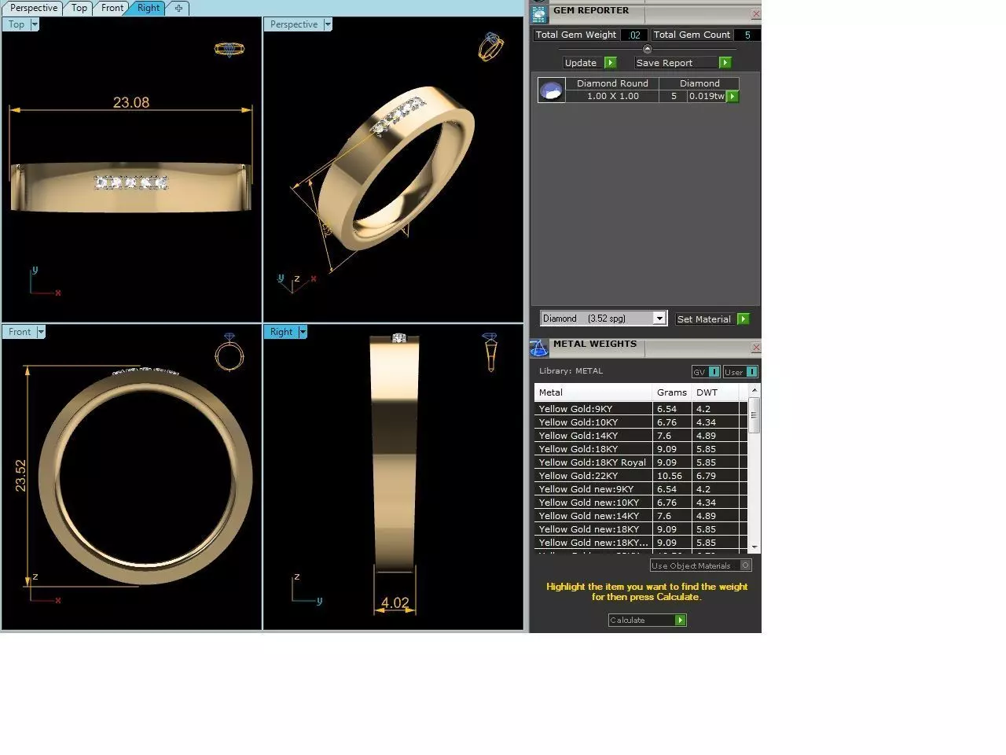The image size is (1006, 755).
Task: Open the Right viewport menu arrow
Action: pyautogui.click(x=303, y=332)
